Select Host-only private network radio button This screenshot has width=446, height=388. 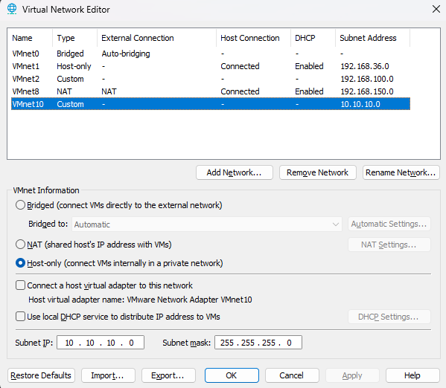[x=20, y=263]
